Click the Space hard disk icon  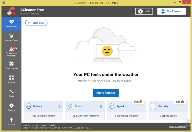[x=70, y=107]
